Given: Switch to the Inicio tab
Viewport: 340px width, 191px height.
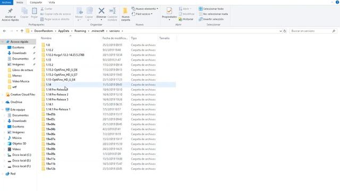Looking at the screenshot, I should (x=20, y=2).
